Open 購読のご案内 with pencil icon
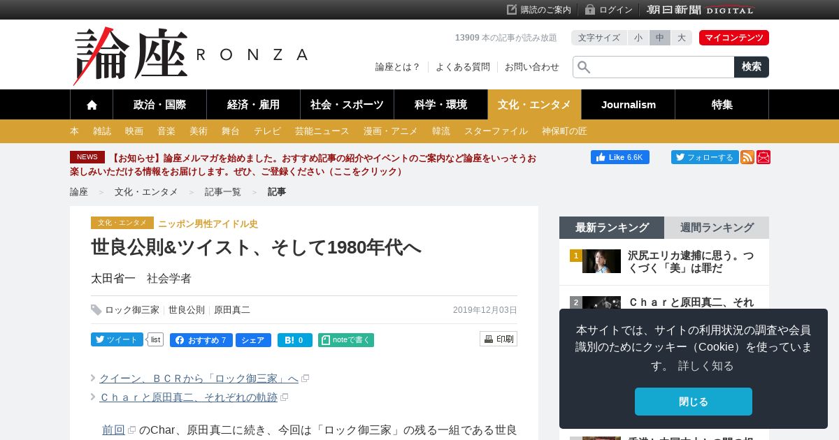Viewport: 839px width, 440px height. (539, 10)
